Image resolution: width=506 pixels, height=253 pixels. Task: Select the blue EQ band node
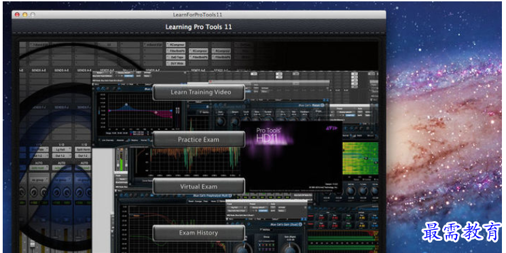(126, 105)
